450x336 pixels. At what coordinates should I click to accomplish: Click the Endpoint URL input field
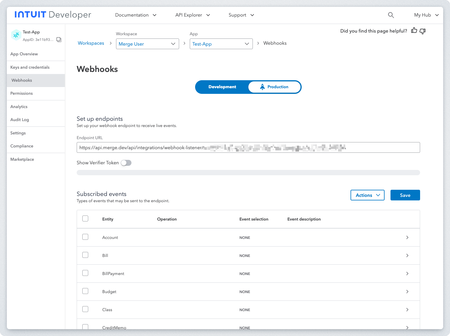[x=248, y=147]
